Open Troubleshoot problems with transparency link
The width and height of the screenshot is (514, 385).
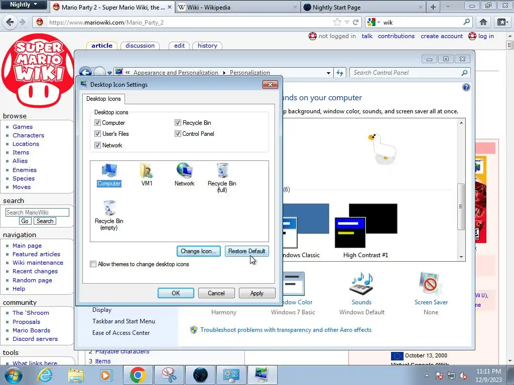tap(286, 330)
